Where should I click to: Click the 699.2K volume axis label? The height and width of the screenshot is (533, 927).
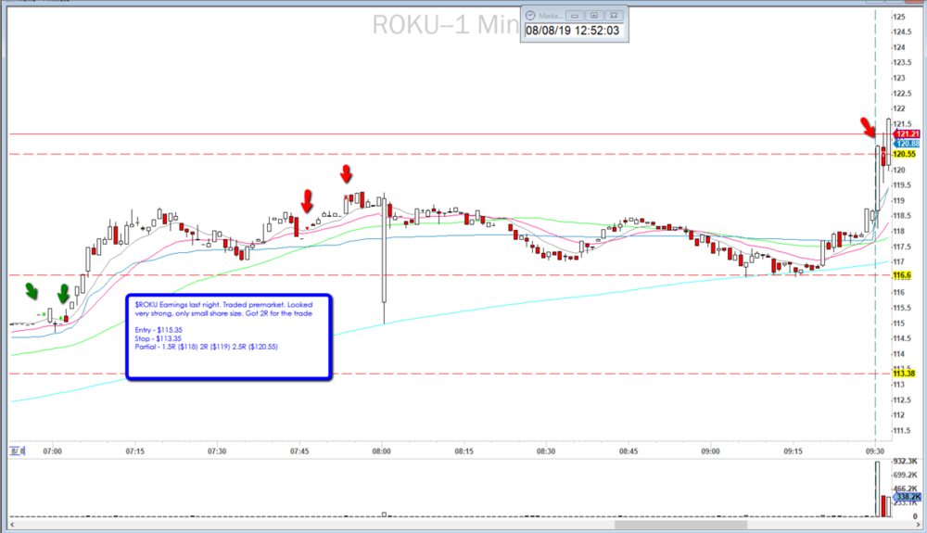tap(906, 475)
